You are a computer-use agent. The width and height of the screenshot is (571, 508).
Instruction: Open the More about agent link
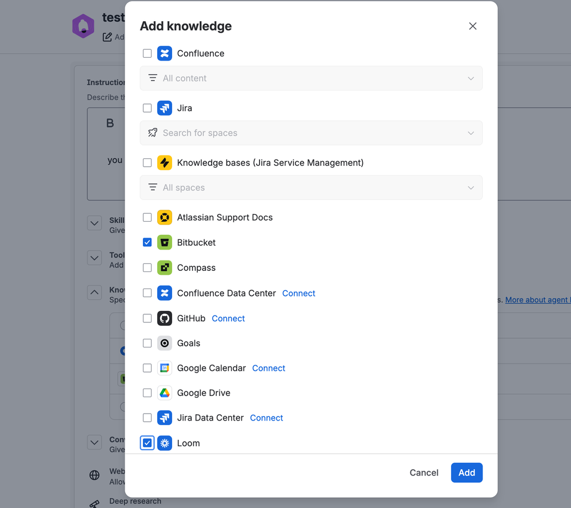538,299
